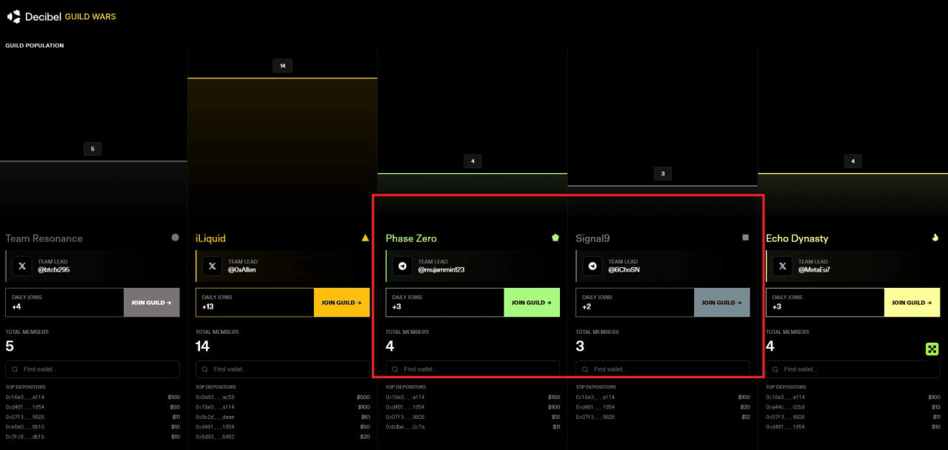Click the X icon beside @0xAllen
The image size is (948, 450).
(213, 266)
